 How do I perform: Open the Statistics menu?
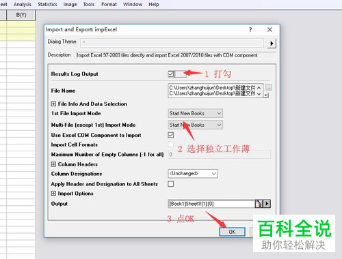coord(47,4)
